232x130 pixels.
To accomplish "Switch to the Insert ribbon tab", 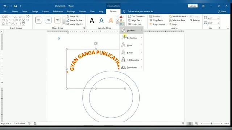I will click(25, 11).
